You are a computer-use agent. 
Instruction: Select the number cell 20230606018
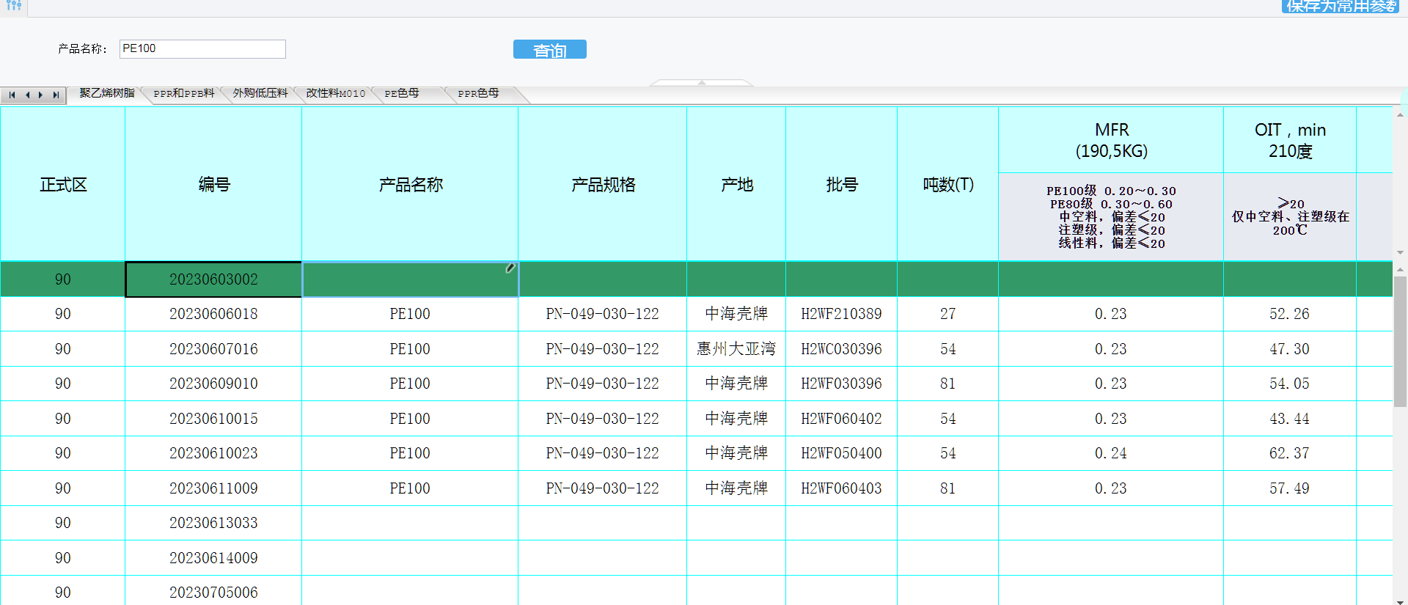click(x=213, y=314)
